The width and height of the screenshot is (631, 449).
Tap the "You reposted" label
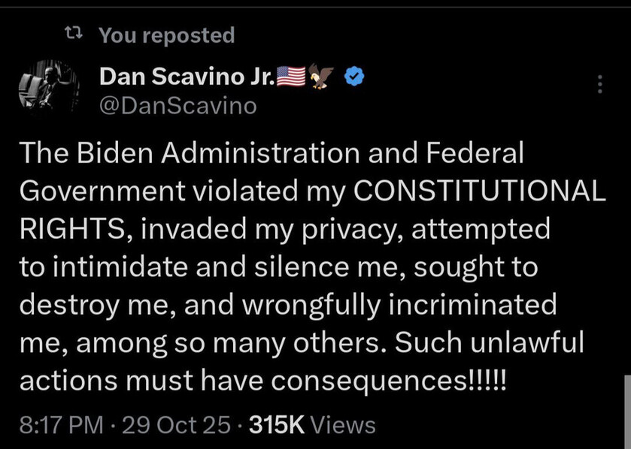167,35
